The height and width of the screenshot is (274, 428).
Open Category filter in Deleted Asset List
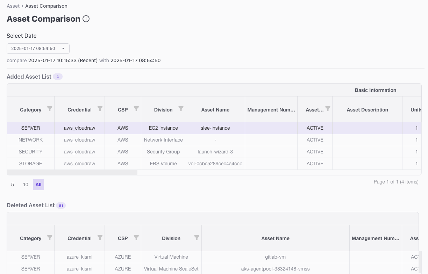50,238
